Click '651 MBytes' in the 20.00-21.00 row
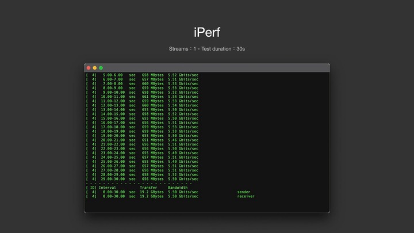 coord(152,140)
